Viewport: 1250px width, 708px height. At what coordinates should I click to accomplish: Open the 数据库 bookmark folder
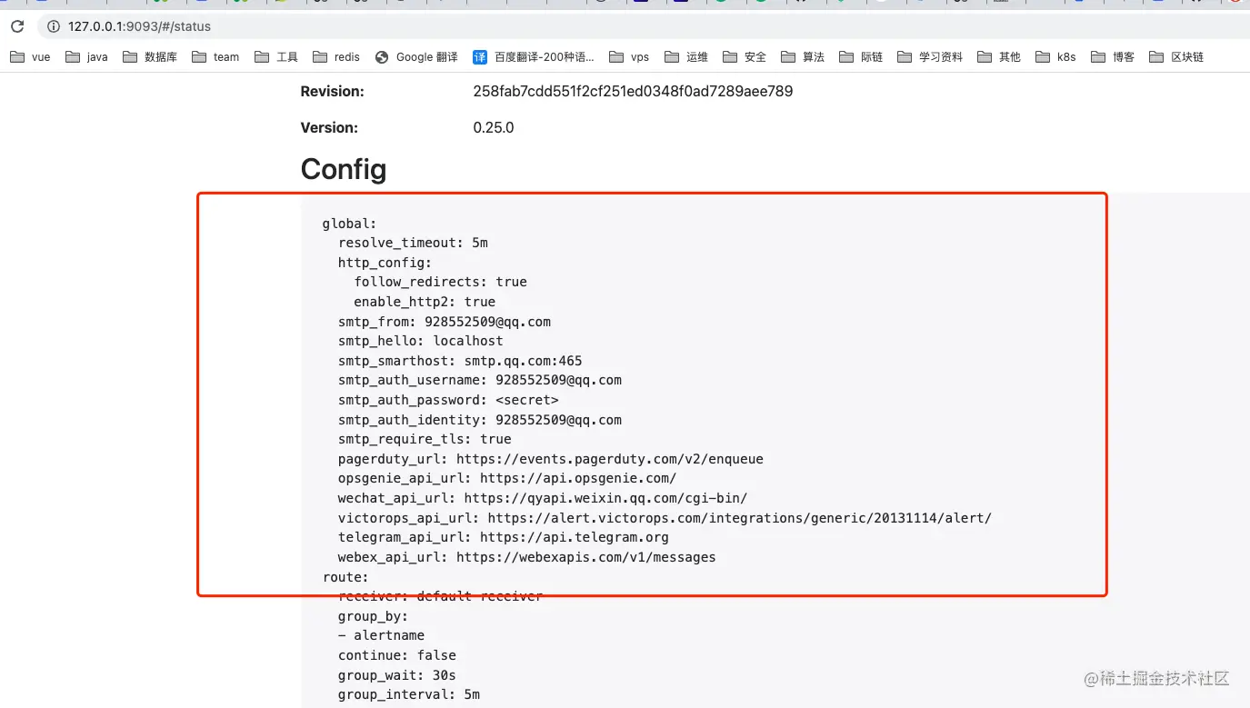click(150, 56)
